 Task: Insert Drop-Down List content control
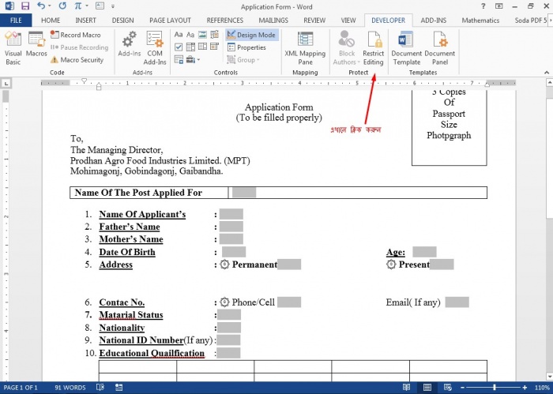[202, 47]
